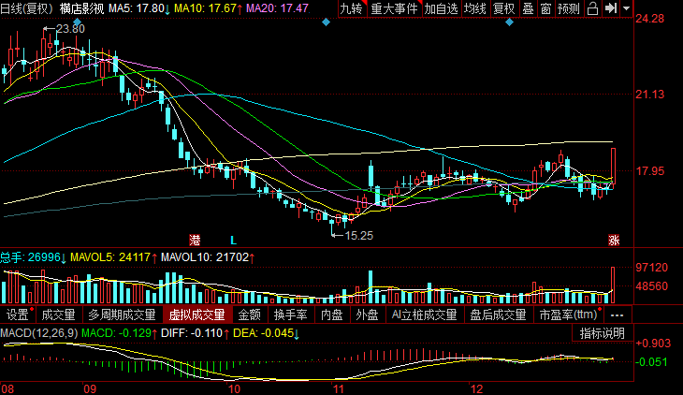683x395 pixels.
Task: Open the 设置 indicator settings tab
Action: click(18, 315)
